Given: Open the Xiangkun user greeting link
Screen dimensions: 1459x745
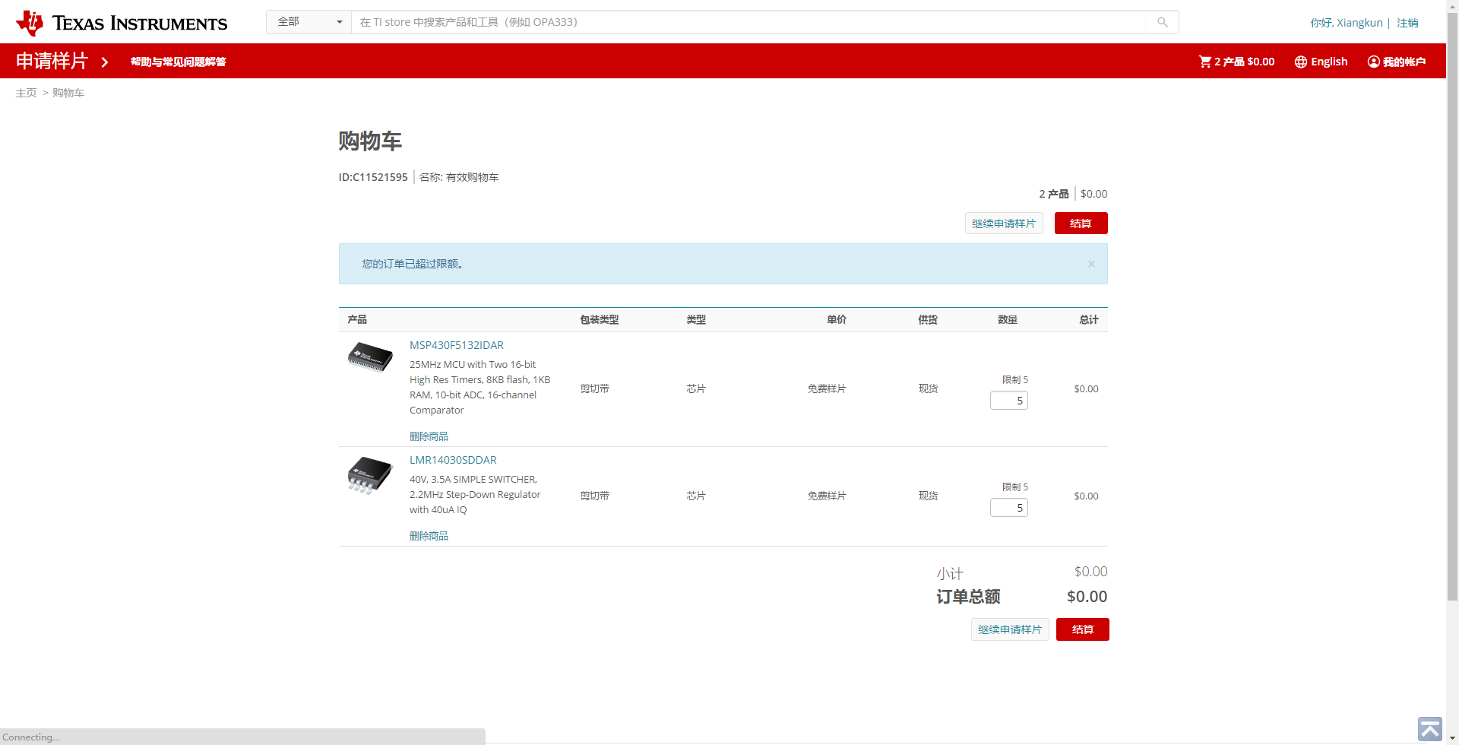Looking at the screenshot, I should 1346,23.
